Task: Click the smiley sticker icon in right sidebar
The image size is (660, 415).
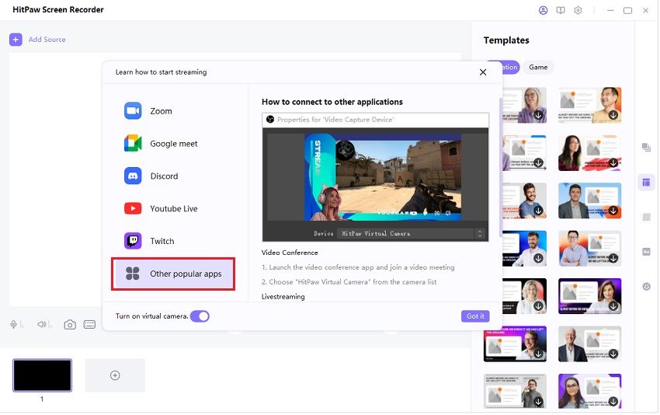Action: click(x=646, y=287)
